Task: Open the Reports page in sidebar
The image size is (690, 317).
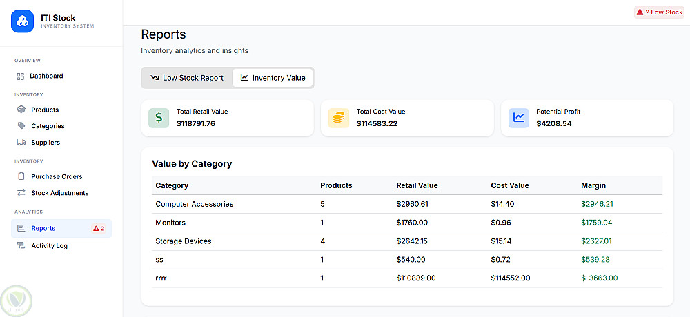Action: (43, 228)
